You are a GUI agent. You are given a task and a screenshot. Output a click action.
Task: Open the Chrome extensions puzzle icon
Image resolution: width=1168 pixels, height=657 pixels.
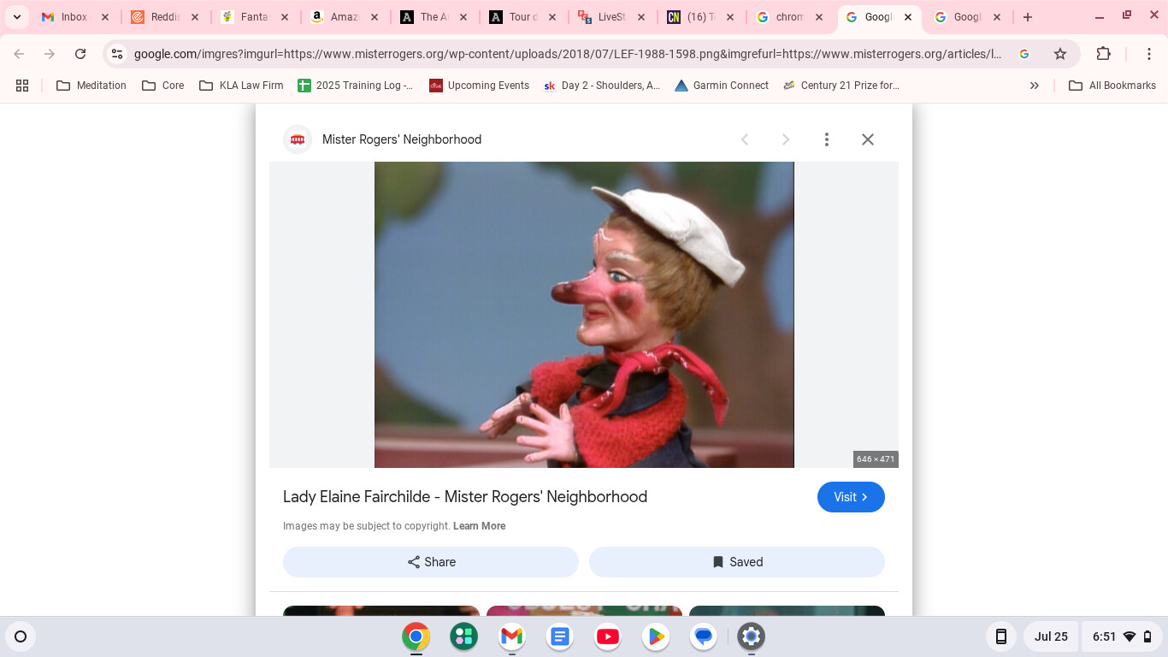tap(1103, 54)
